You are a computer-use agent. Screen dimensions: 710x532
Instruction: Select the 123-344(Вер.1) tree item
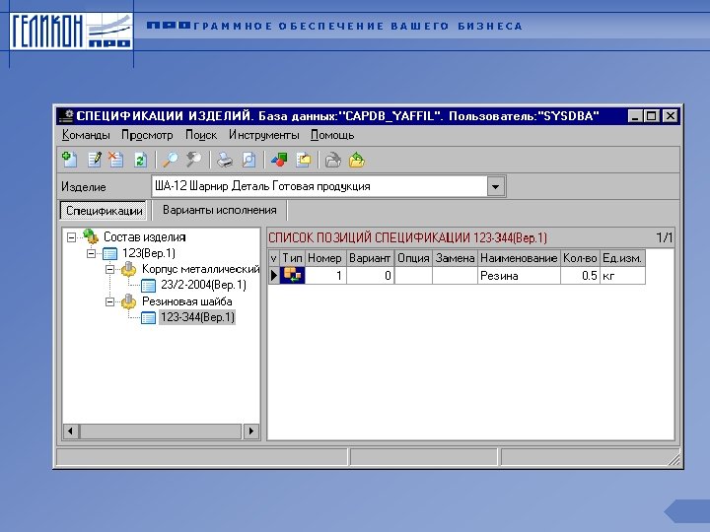click(x=197, y=317)
